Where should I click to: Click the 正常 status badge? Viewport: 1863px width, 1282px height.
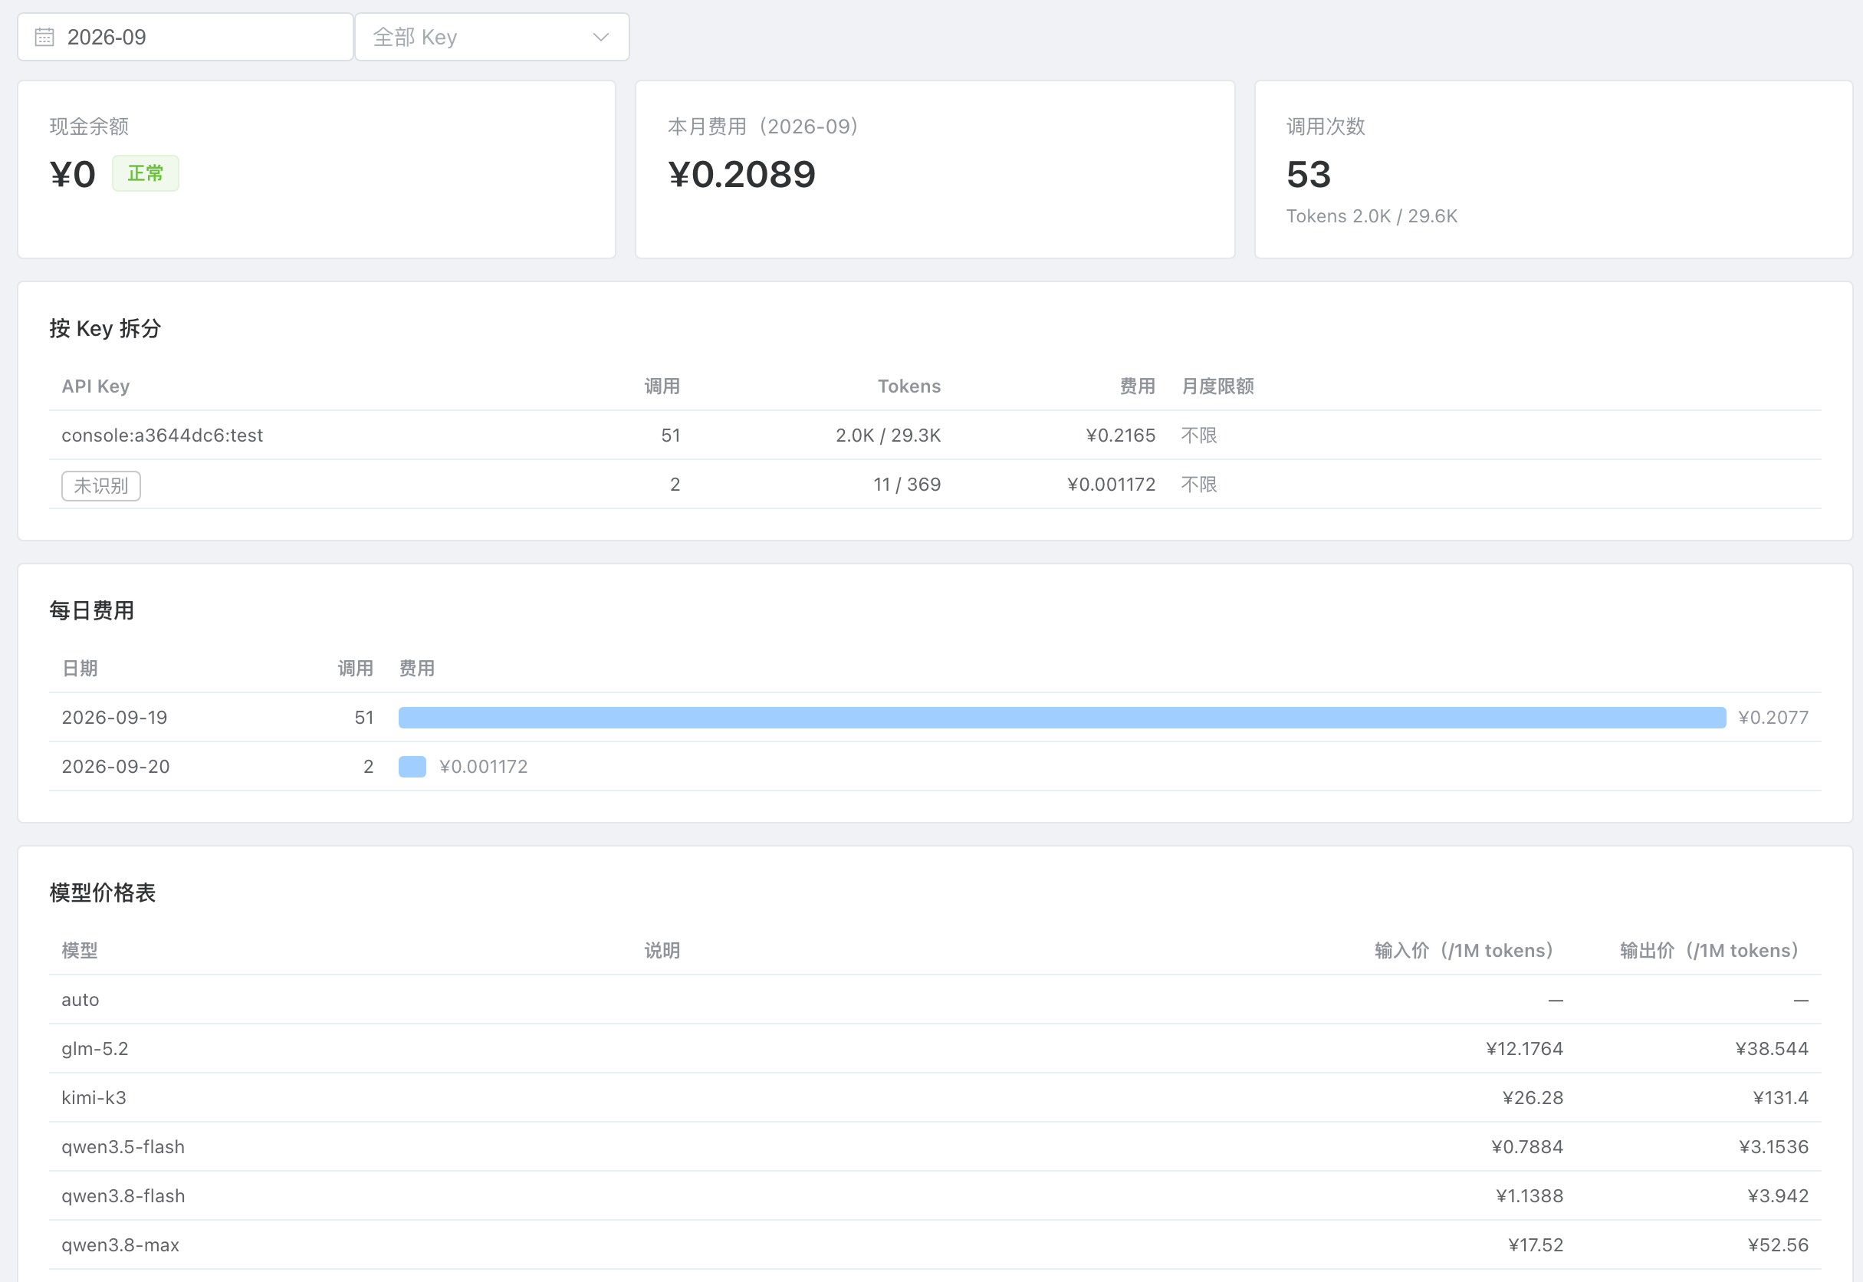146,173
